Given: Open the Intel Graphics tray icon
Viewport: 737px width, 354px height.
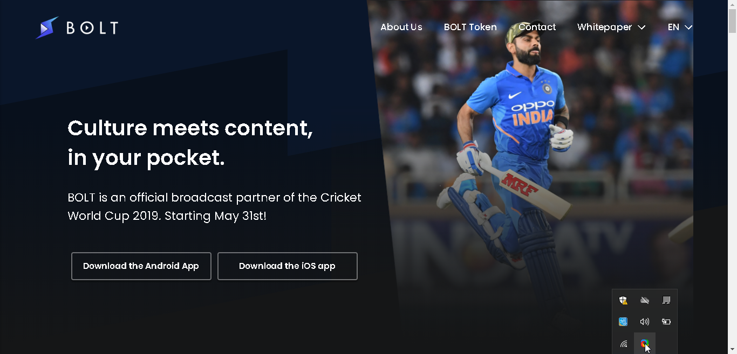Looking at the screenshot, I should click(623, 322).
